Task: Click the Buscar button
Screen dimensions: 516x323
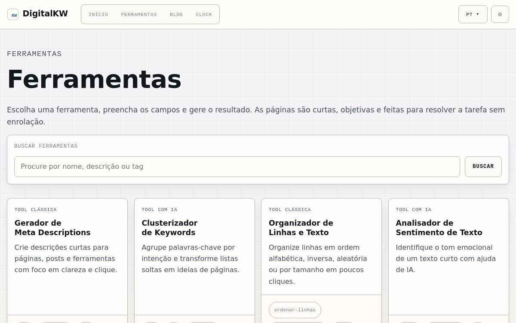Action: tap(483, 167)
